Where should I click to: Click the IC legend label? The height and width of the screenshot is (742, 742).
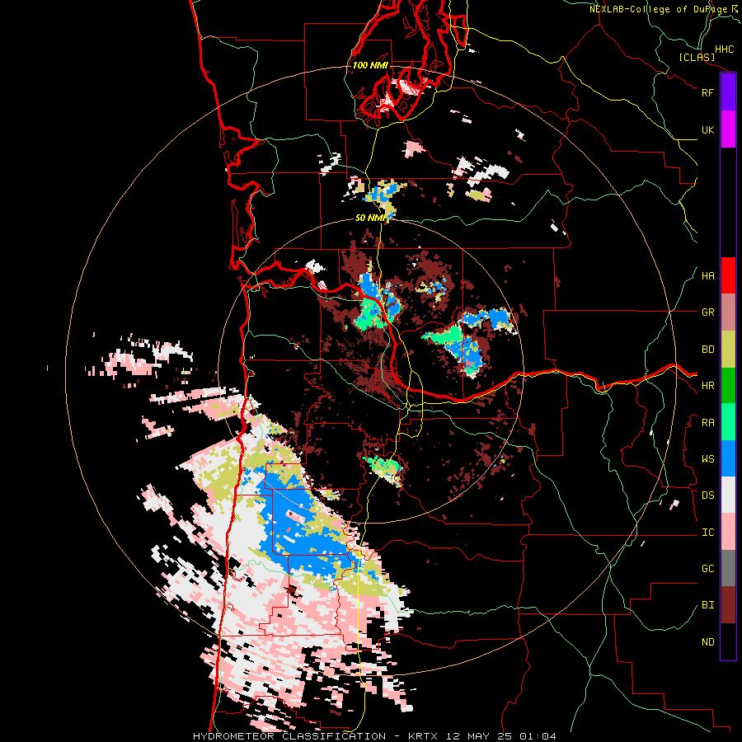click(707, 533)
